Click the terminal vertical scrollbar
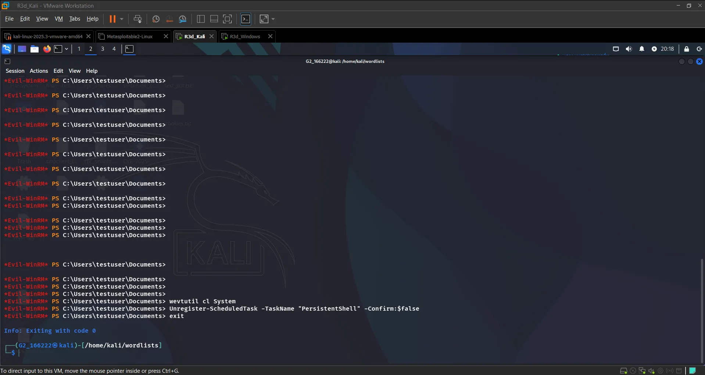This screenshot has height=375, width=705. 702,311
